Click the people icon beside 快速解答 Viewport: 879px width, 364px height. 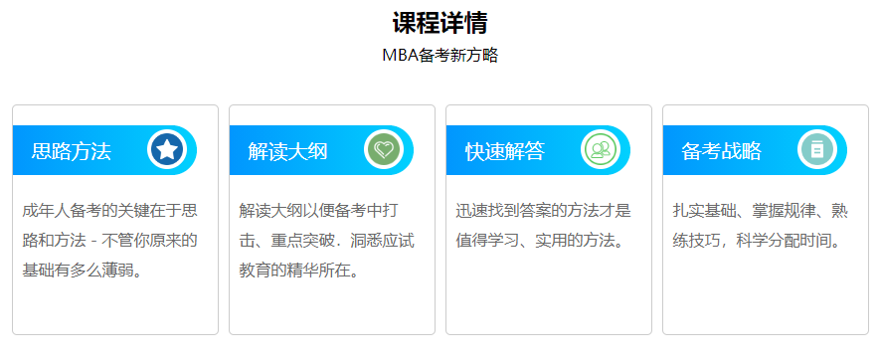click(x=601, y=150)
